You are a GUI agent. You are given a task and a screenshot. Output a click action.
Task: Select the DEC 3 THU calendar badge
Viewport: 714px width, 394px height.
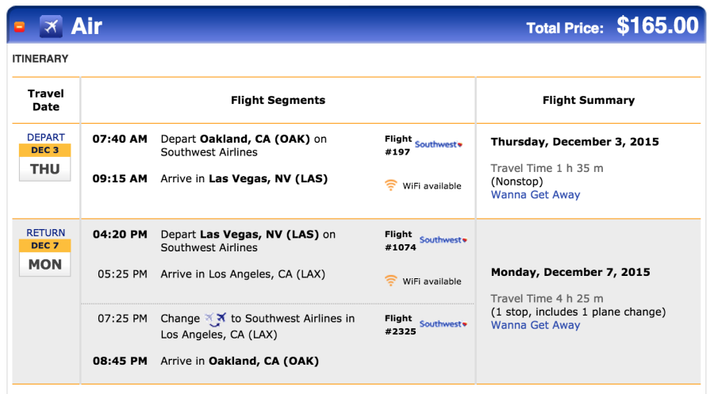click(44, 163)
